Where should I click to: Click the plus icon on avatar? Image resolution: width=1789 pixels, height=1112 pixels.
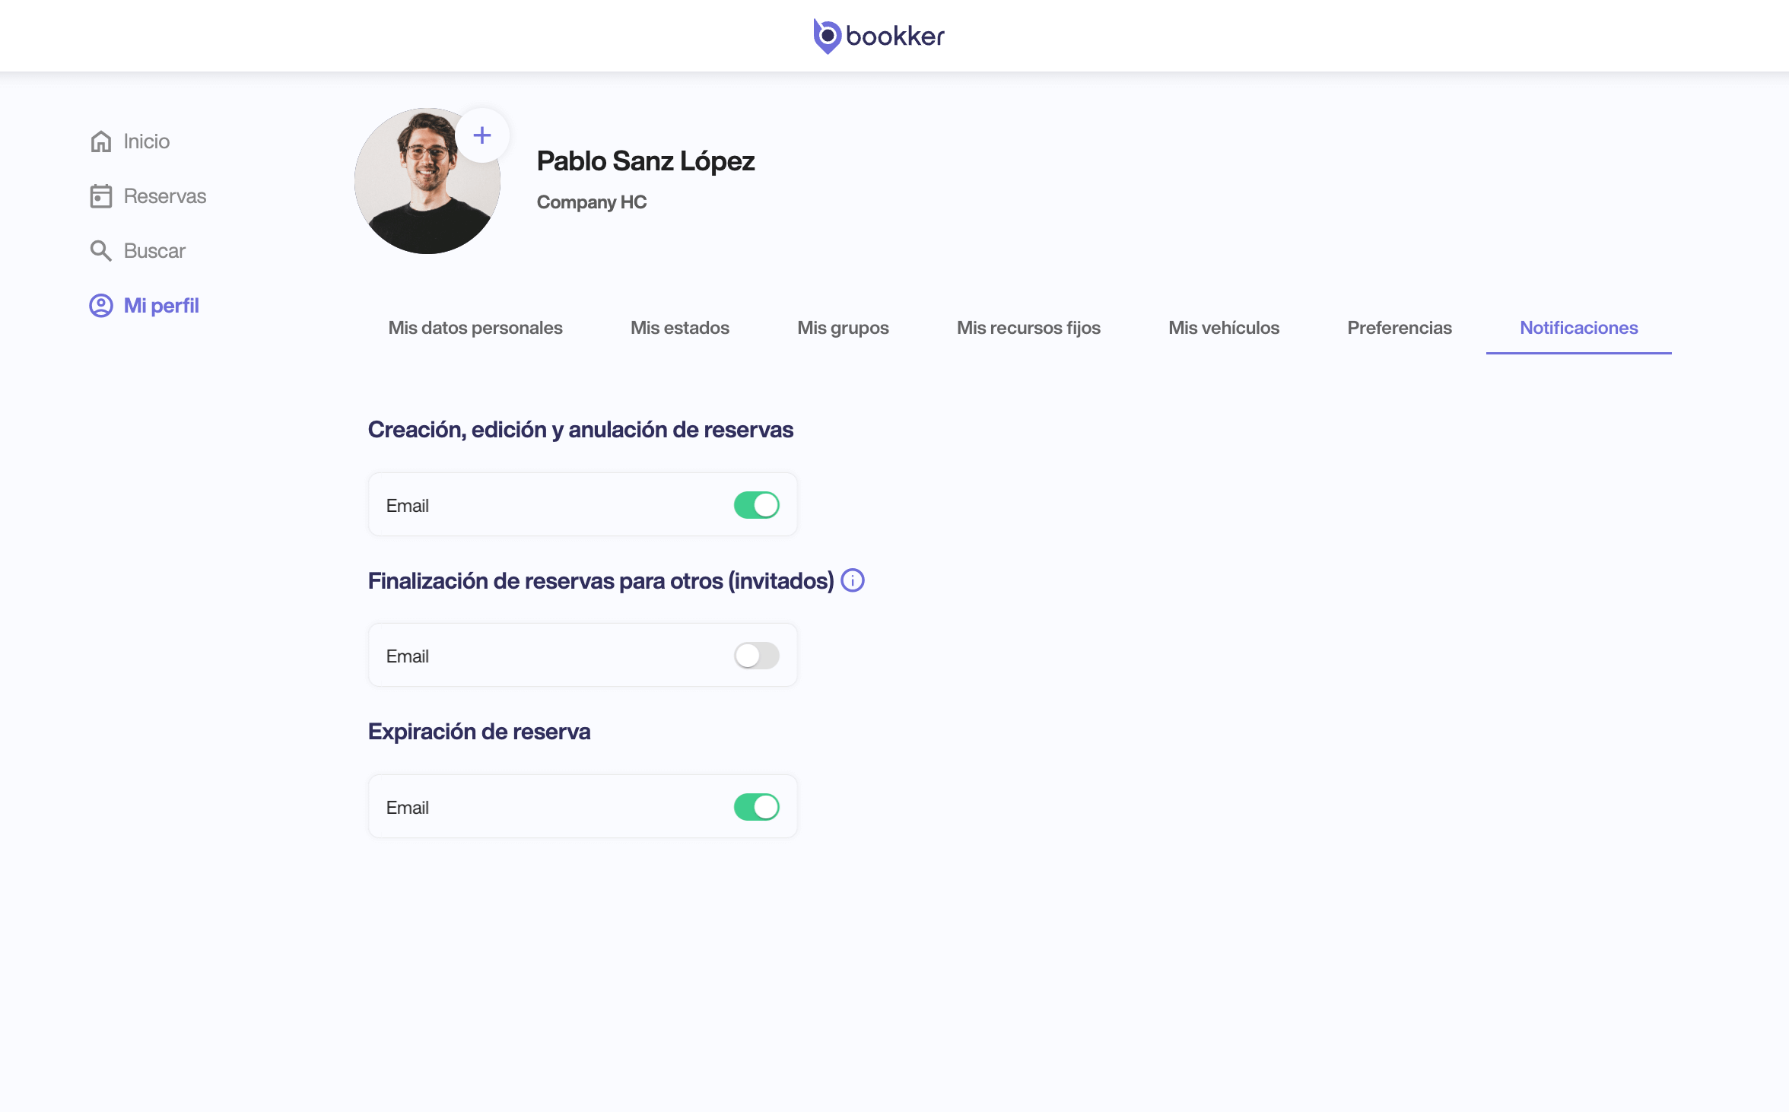482,135
